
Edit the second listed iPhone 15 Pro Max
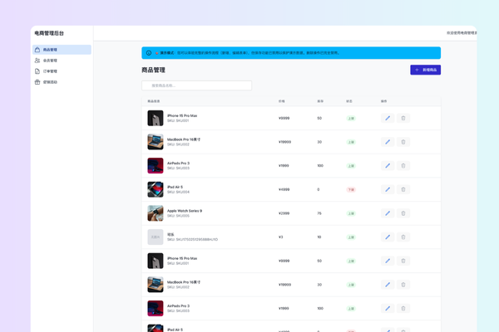(x=388, y=261)
